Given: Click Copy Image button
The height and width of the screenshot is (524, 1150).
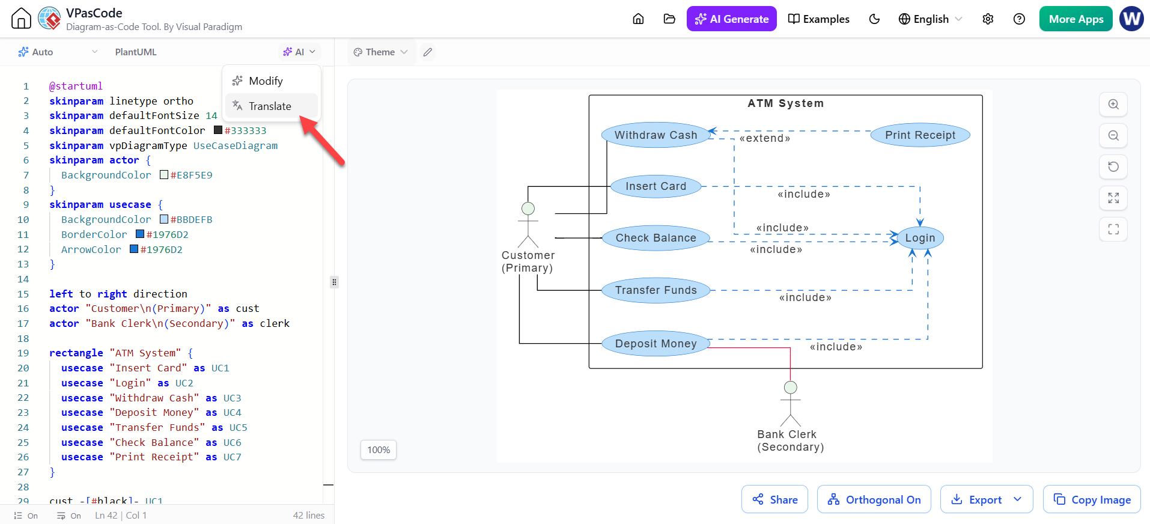Looking at the screenshot, I should pos(1092,499).
